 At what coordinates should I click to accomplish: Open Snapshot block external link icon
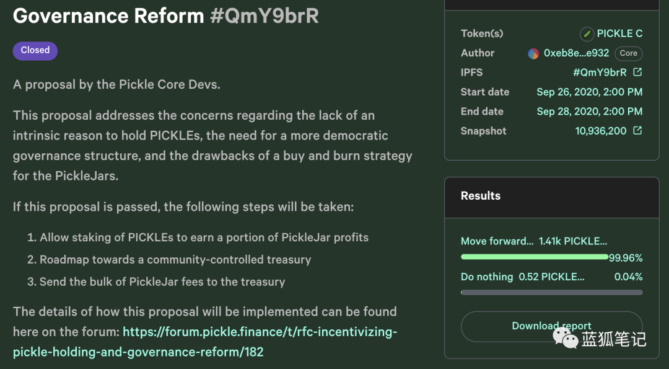[637, 131]
